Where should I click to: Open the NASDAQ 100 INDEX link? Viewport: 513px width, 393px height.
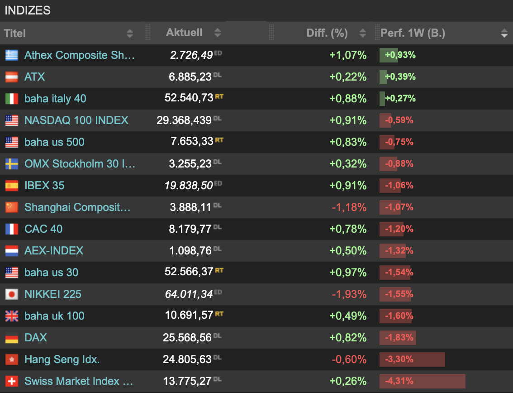click(76, 120)
